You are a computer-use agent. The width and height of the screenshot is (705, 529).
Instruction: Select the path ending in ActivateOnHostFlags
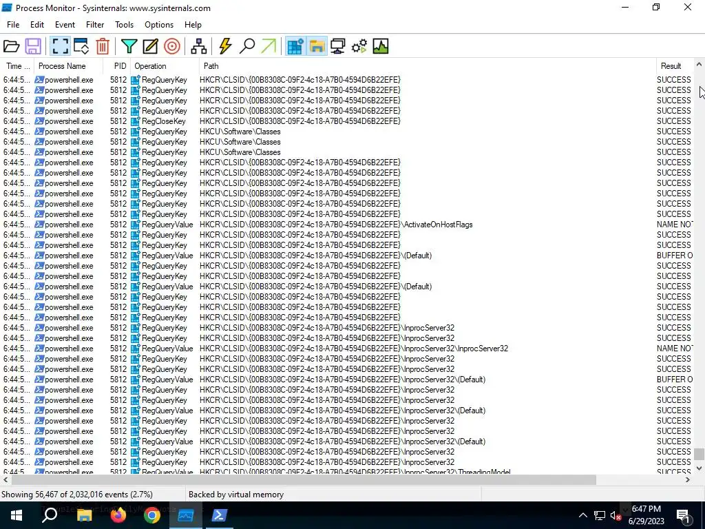tap(336, 225)
